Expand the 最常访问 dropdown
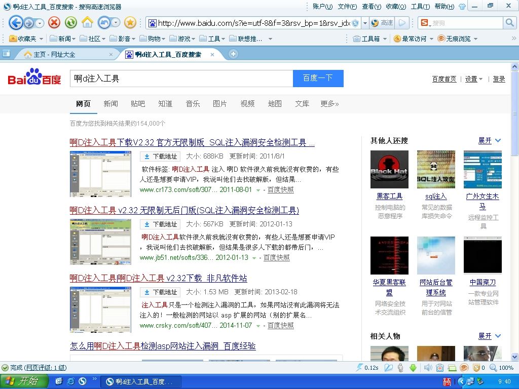The height and width of the screenshot is (389, 519). [431, 39]
